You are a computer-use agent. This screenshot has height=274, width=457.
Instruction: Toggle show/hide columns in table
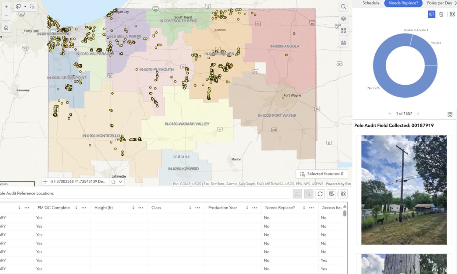tap(331, 194)
